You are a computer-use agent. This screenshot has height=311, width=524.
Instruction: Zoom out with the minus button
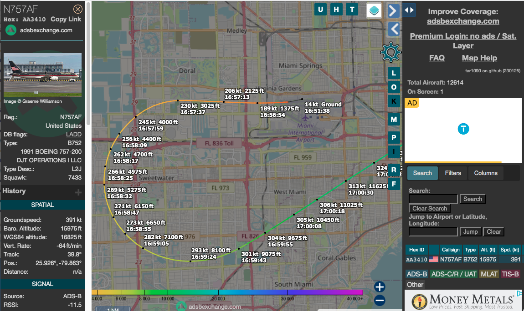point(380,301)
